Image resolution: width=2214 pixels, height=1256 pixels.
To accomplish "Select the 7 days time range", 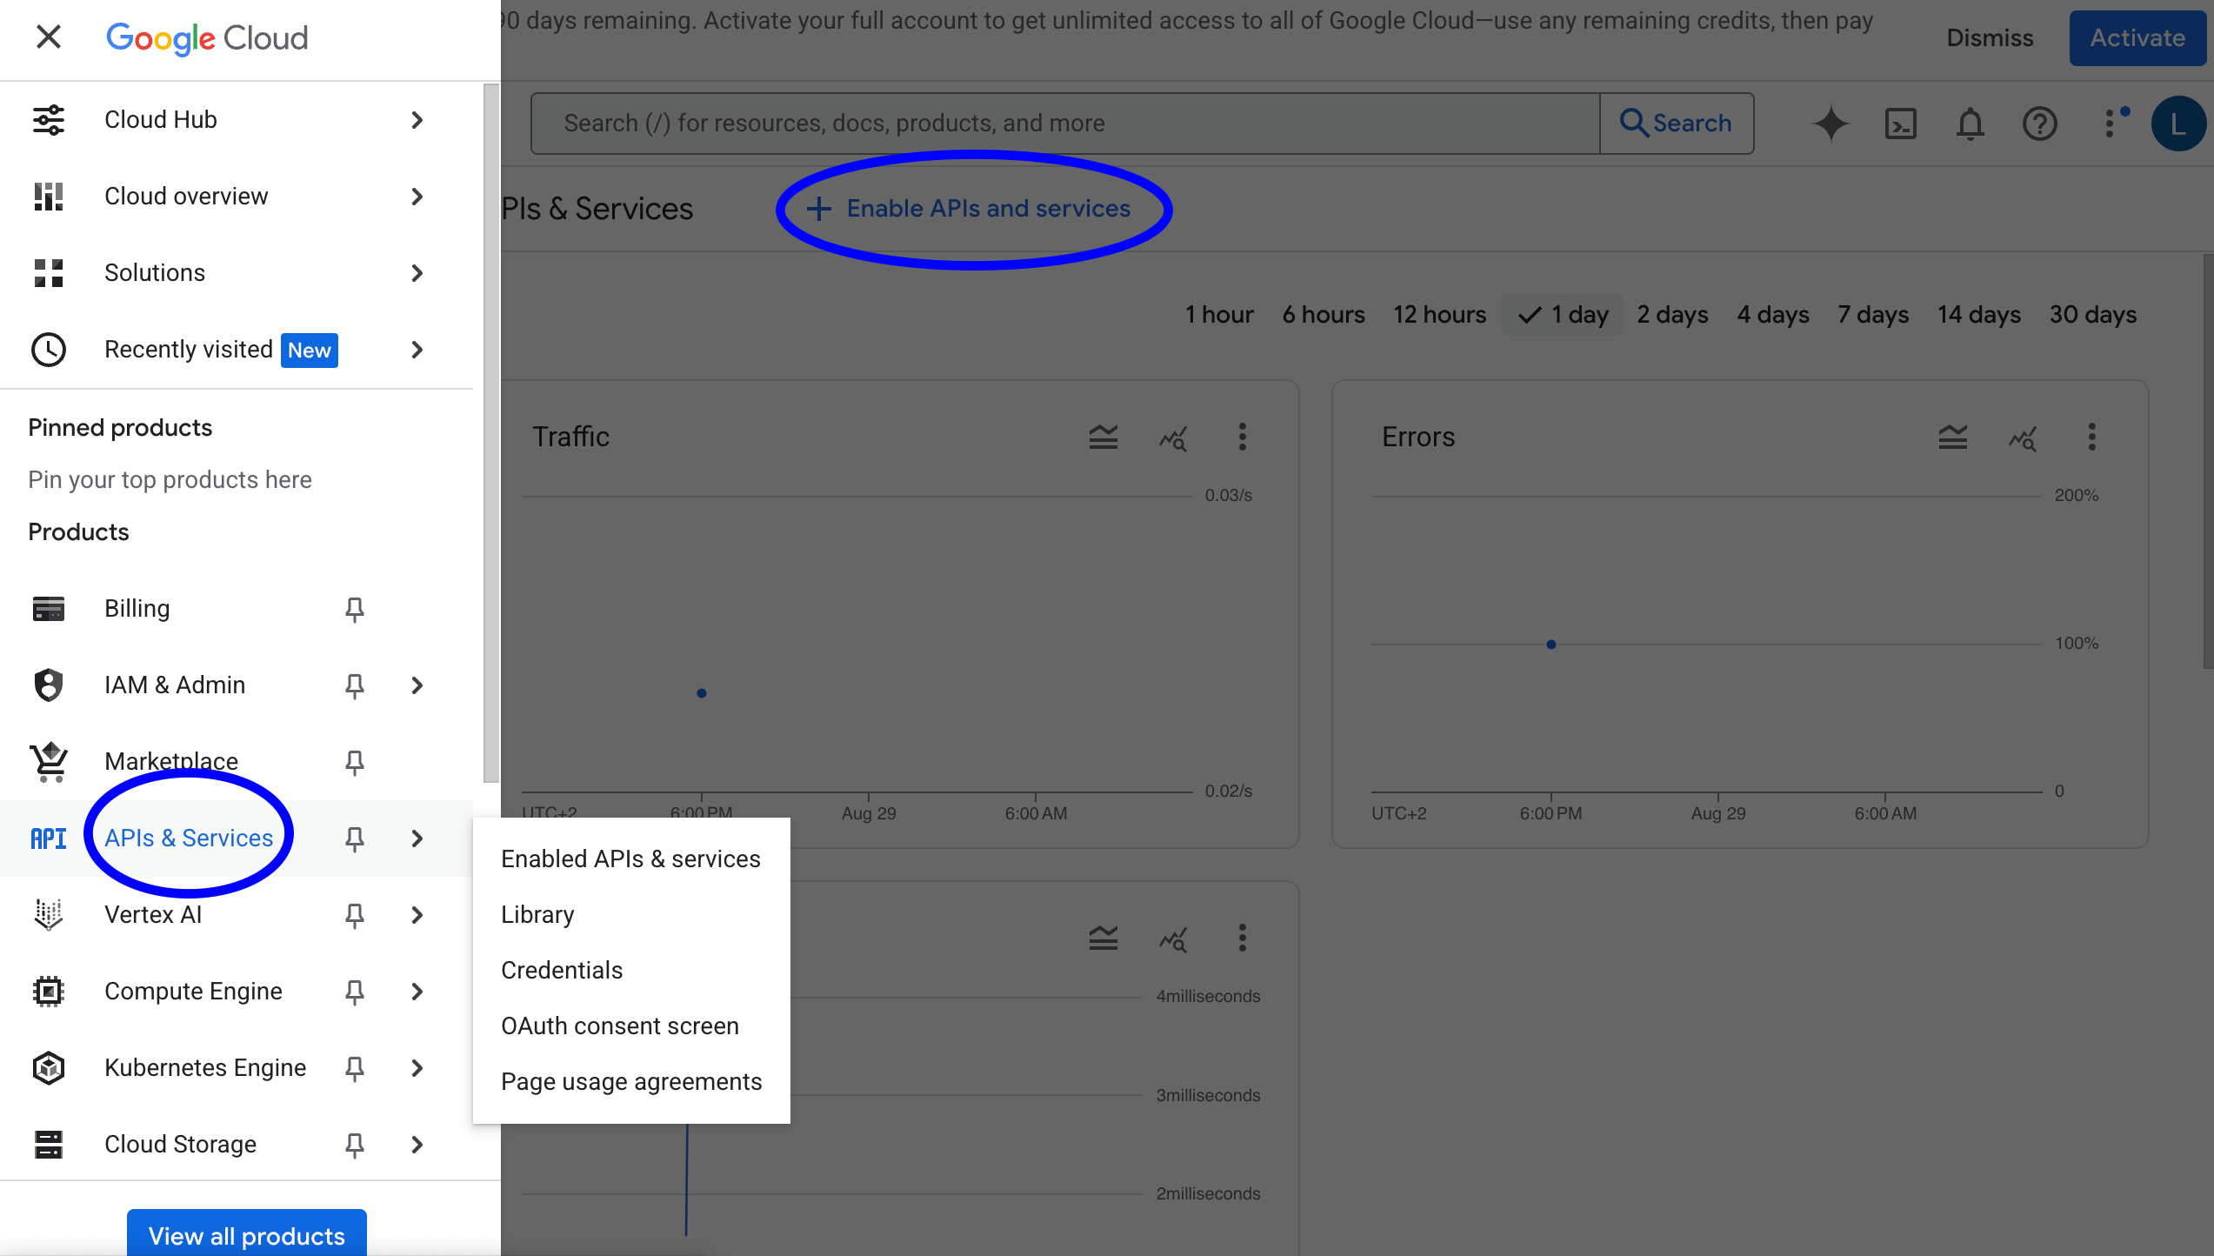I will pos(1872,314).
